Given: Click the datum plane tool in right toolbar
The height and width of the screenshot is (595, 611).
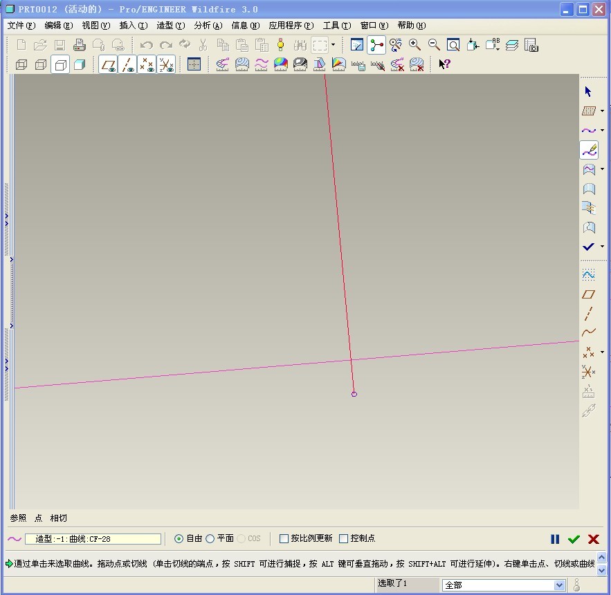Looking at the screenshot, I should [x=588, y=294].
